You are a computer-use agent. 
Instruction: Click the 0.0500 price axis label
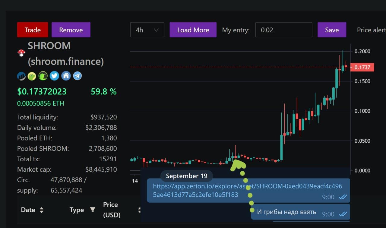click(362, 141)
